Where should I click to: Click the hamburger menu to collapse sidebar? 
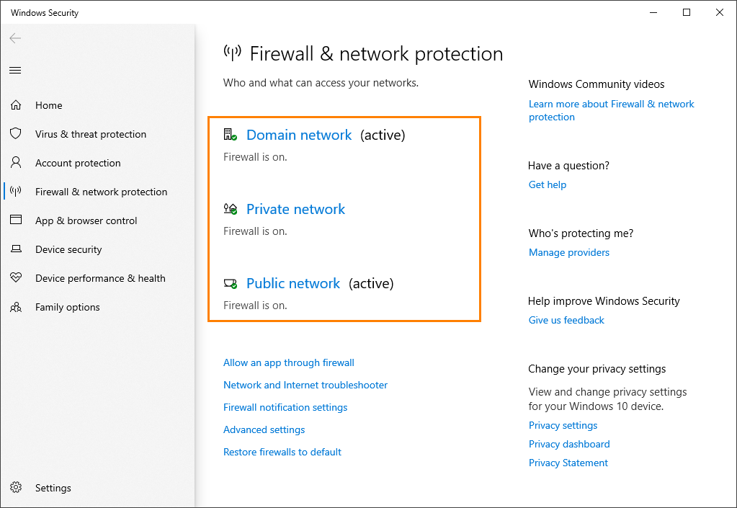tap(14, 70)
